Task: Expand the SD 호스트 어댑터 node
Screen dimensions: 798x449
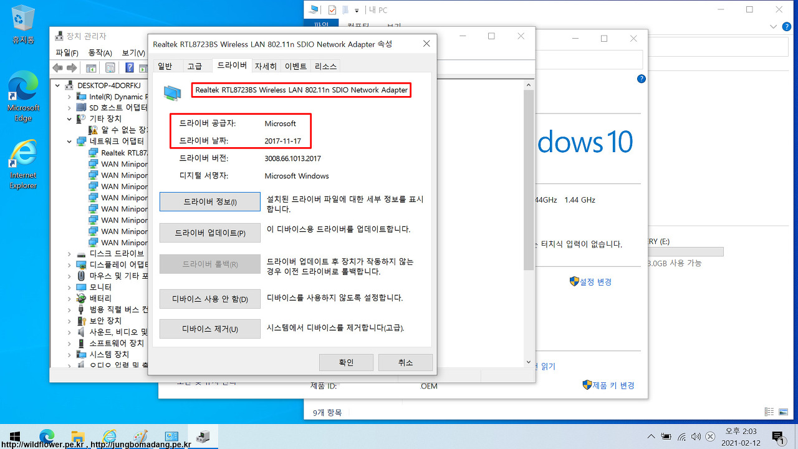Action: click(69, 107)
